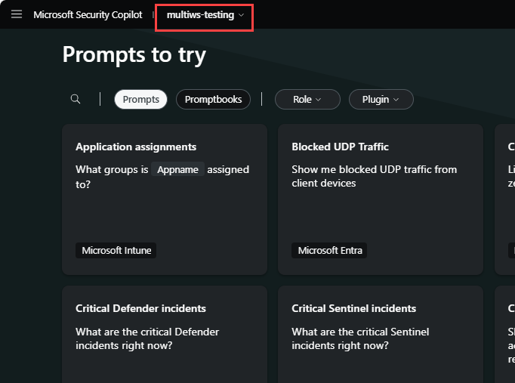Open the Blocked UDP Traffic prompt card
This screenshot has height=383, width=515.
[x=380, y=199]
